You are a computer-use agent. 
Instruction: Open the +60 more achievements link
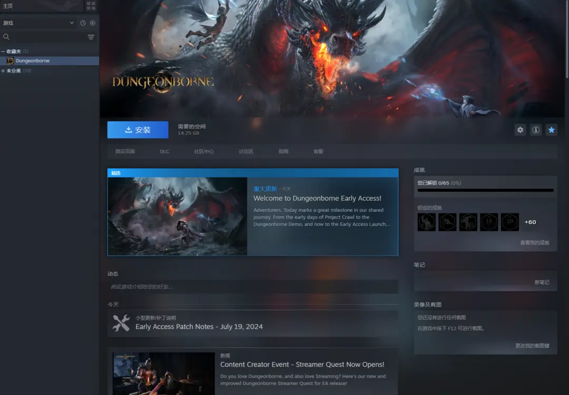point(530,222)
